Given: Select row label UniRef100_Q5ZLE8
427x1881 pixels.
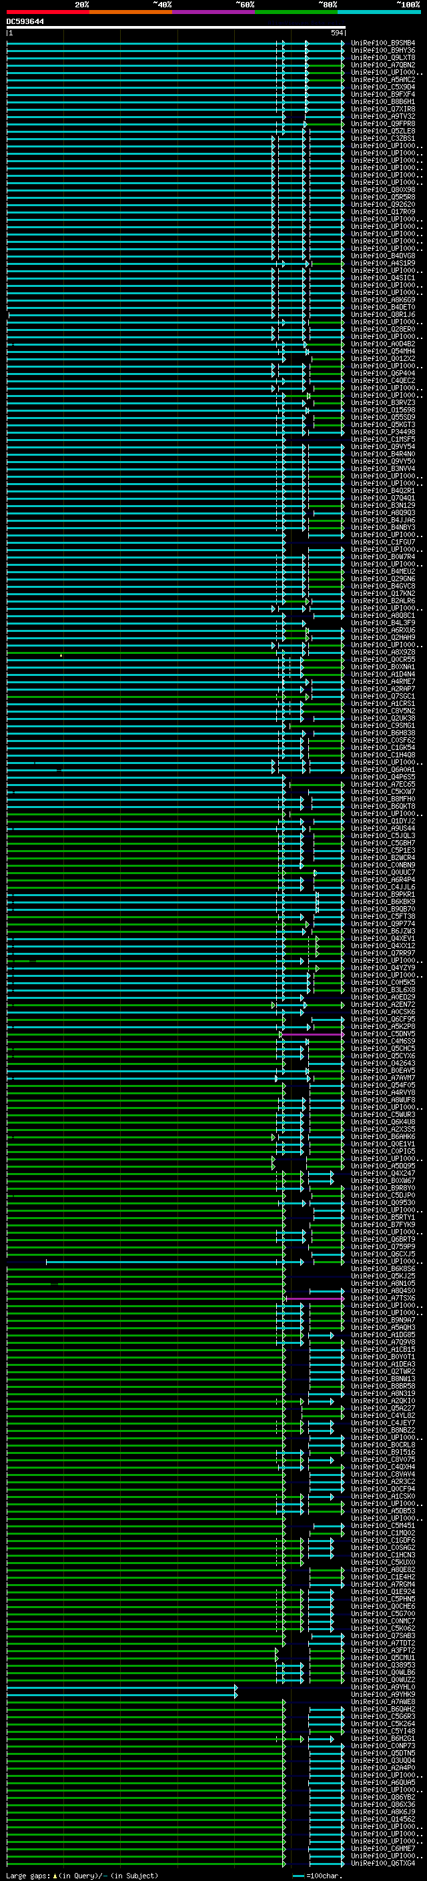Looking at the screenshot, I should pyautogui.click(x=383, y=131).
